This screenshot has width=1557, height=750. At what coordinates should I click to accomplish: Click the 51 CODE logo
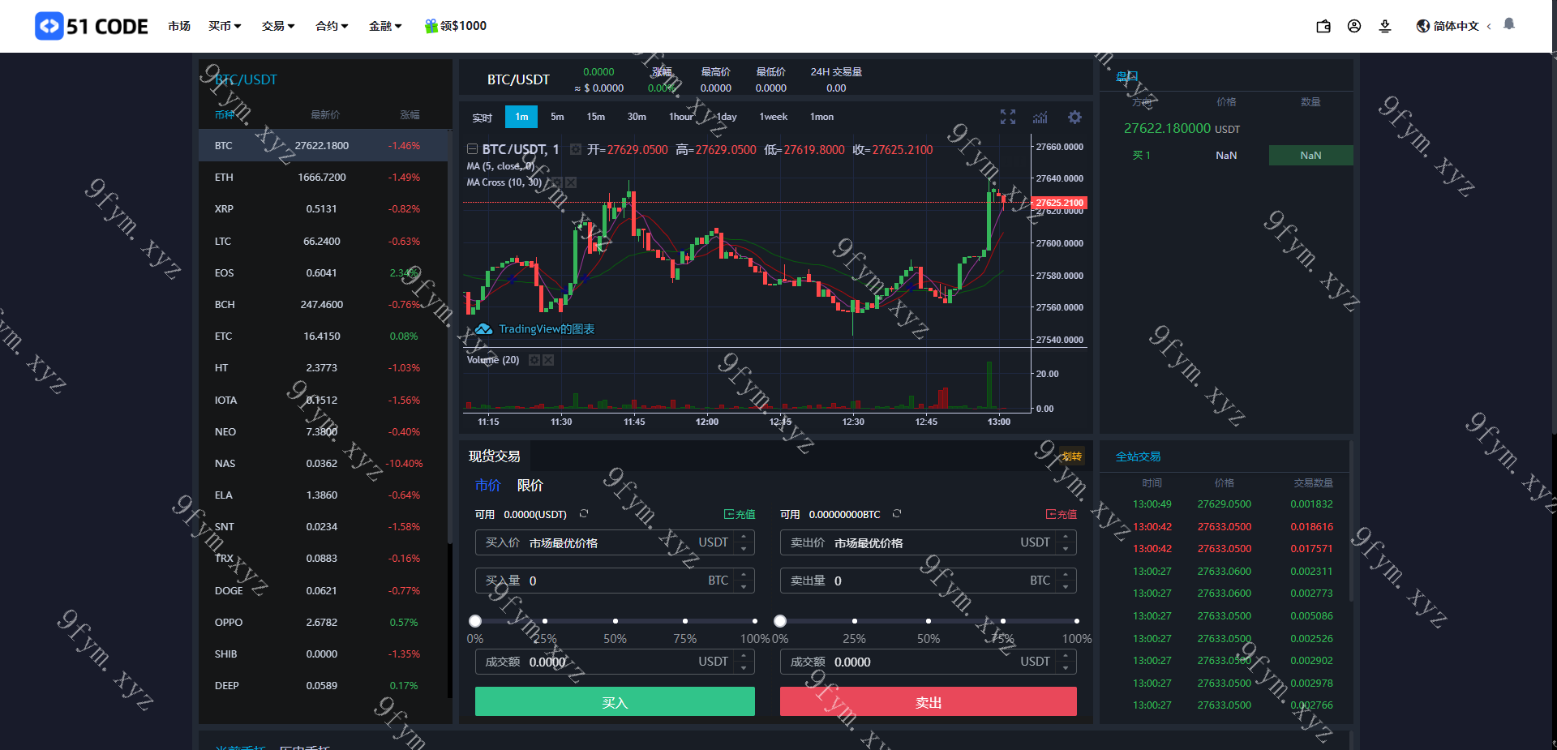92,26
